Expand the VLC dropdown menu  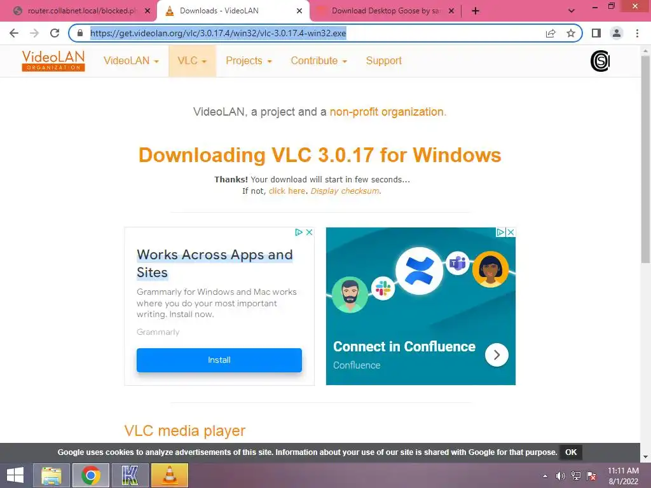[192, 61]
